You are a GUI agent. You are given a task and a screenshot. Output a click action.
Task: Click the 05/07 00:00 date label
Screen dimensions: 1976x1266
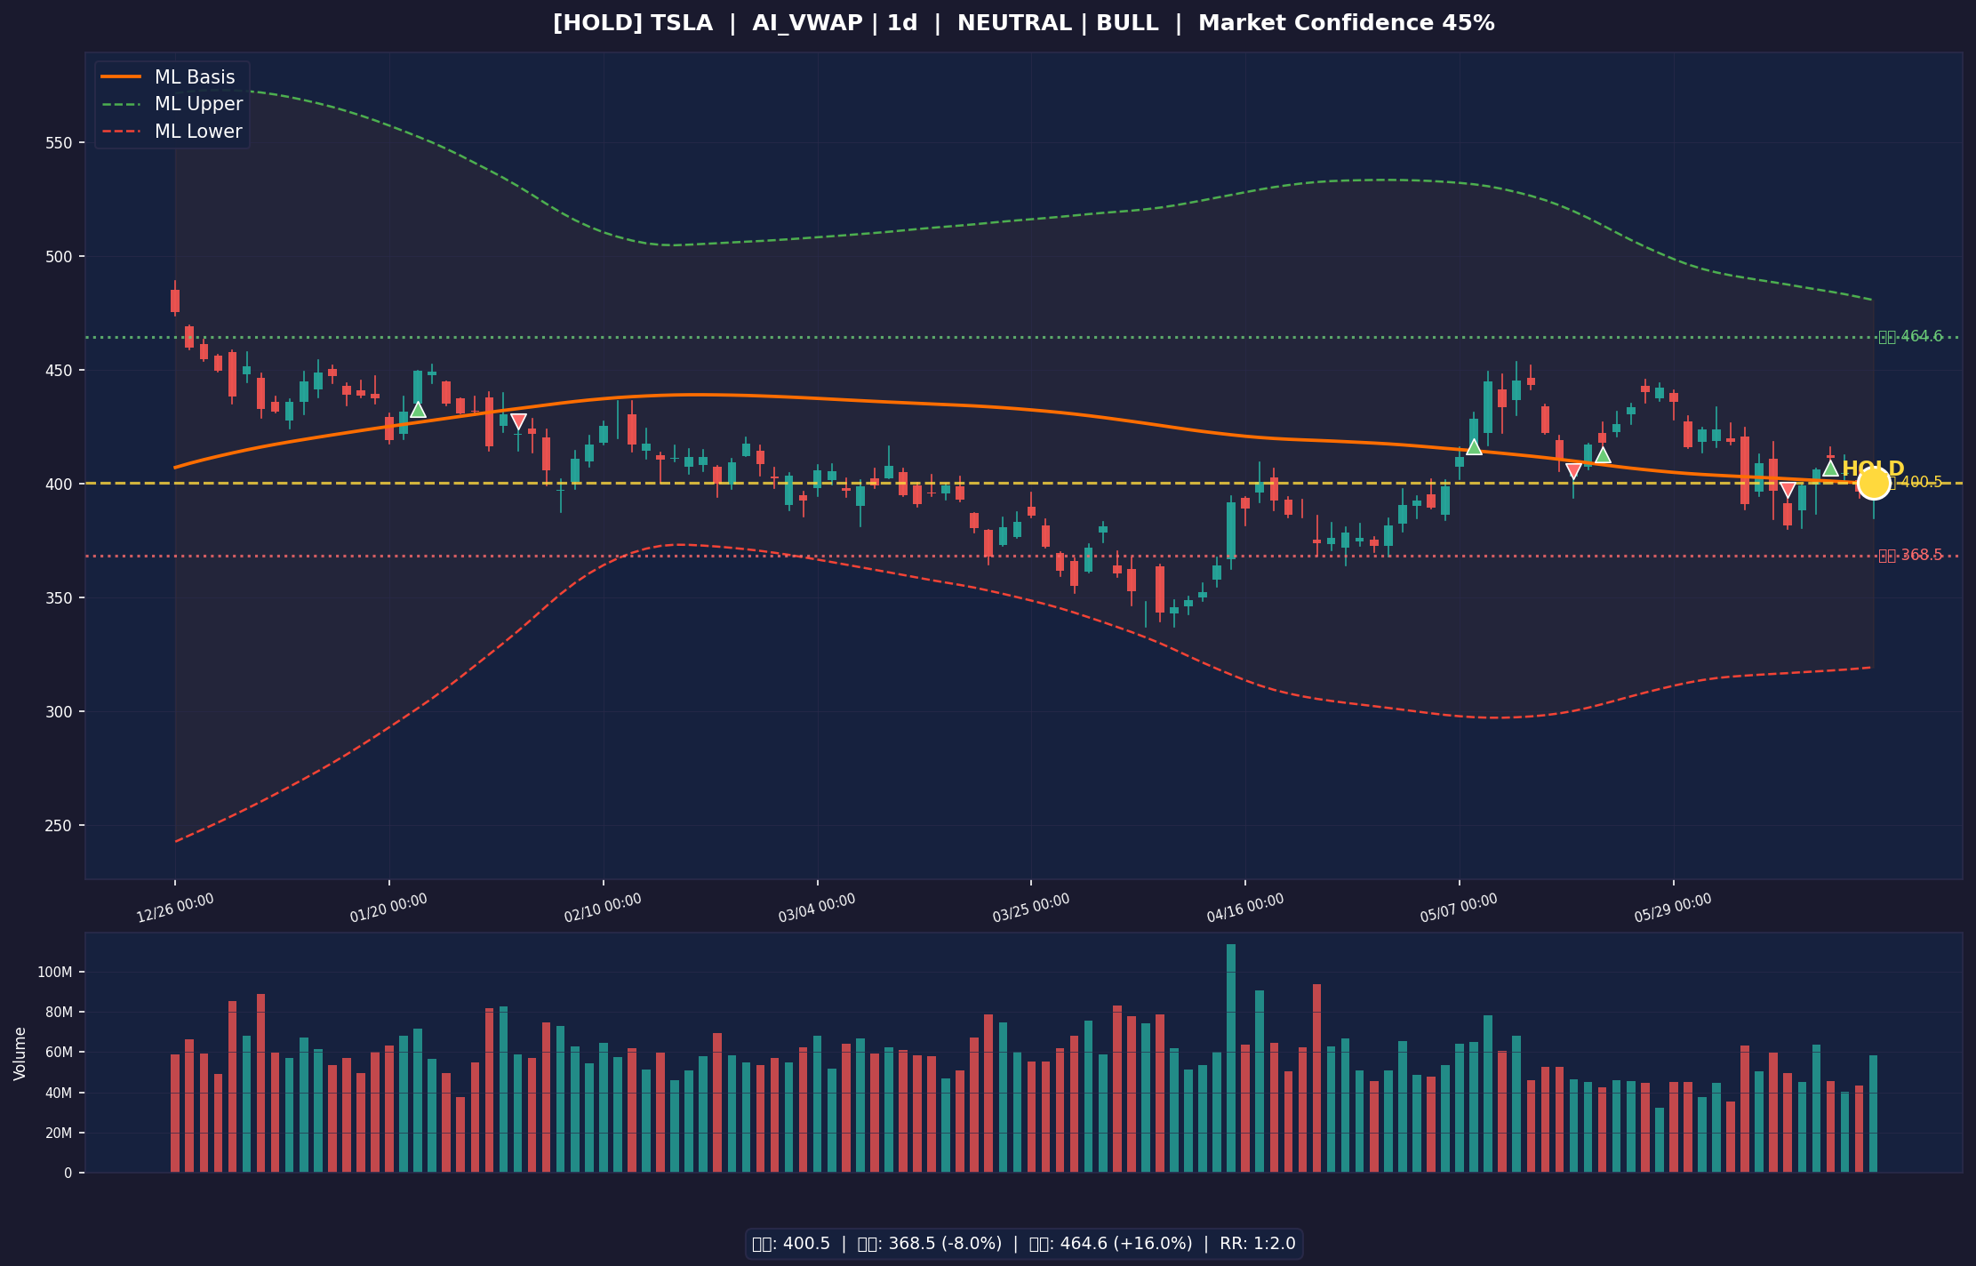(x=1459, y=908)
